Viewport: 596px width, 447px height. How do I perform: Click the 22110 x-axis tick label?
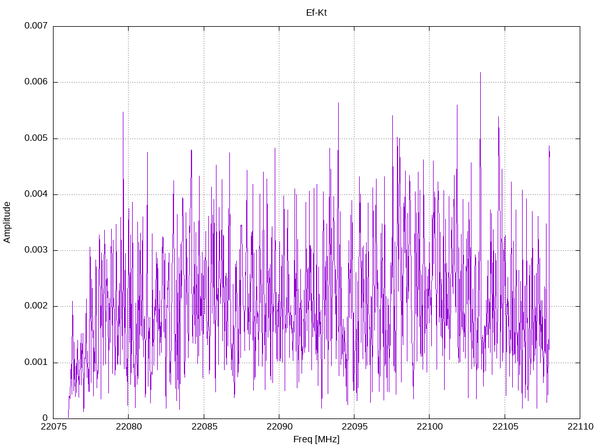click(x=580, y=427)
